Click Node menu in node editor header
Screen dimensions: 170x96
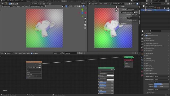(28, 53)
